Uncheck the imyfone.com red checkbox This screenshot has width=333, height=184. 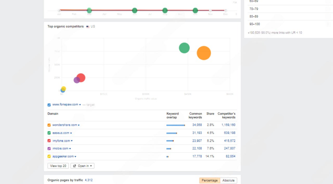(49, 141)
